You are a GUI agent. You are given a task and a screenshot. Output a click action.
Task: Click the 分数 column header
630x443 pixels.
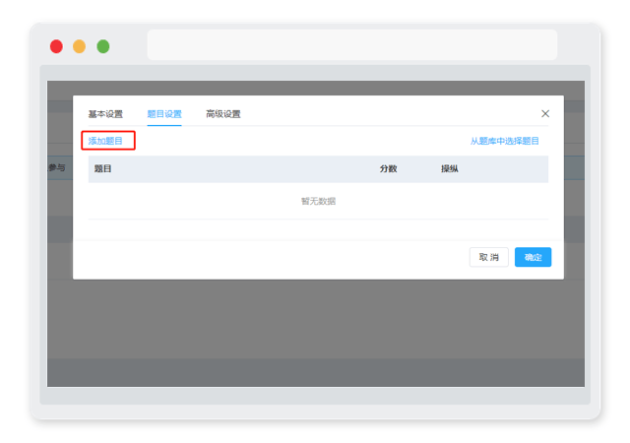point(388,169)
